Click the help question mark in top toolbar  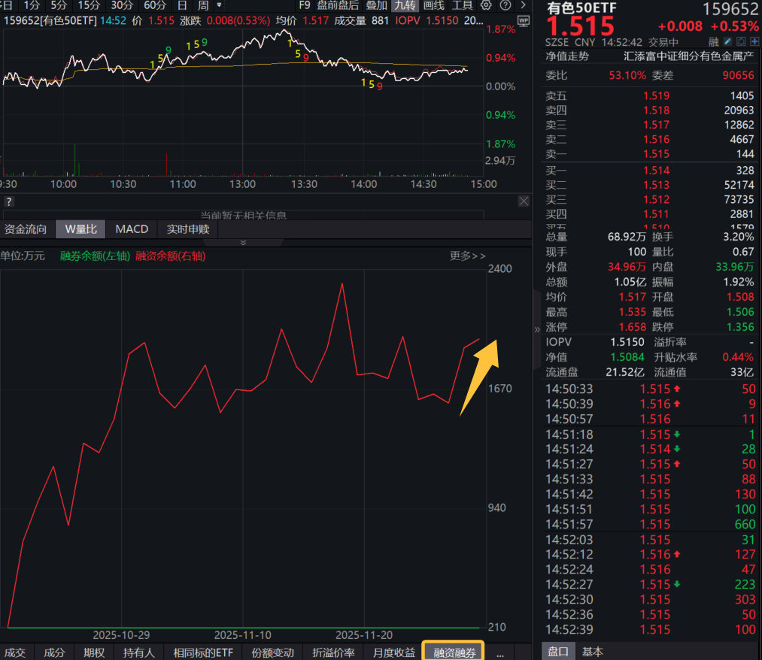[505, 5]
